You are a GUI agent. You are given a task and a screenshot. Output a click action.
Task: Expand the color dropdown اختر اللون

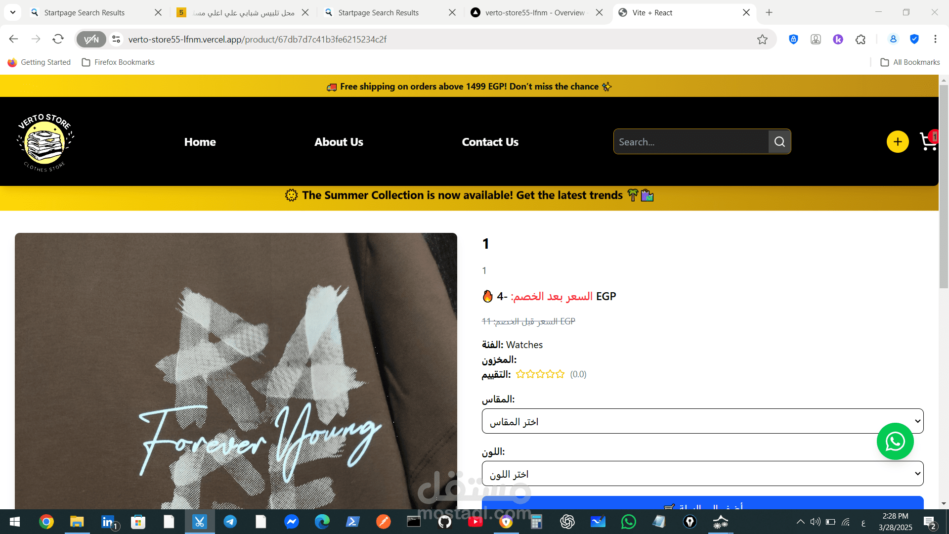pyautogui.click(x=702, y=474)
